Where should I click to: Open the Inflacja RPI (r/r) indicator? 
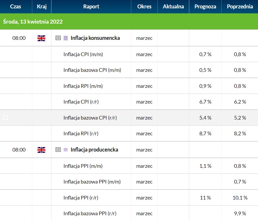(x=81, y=133)
